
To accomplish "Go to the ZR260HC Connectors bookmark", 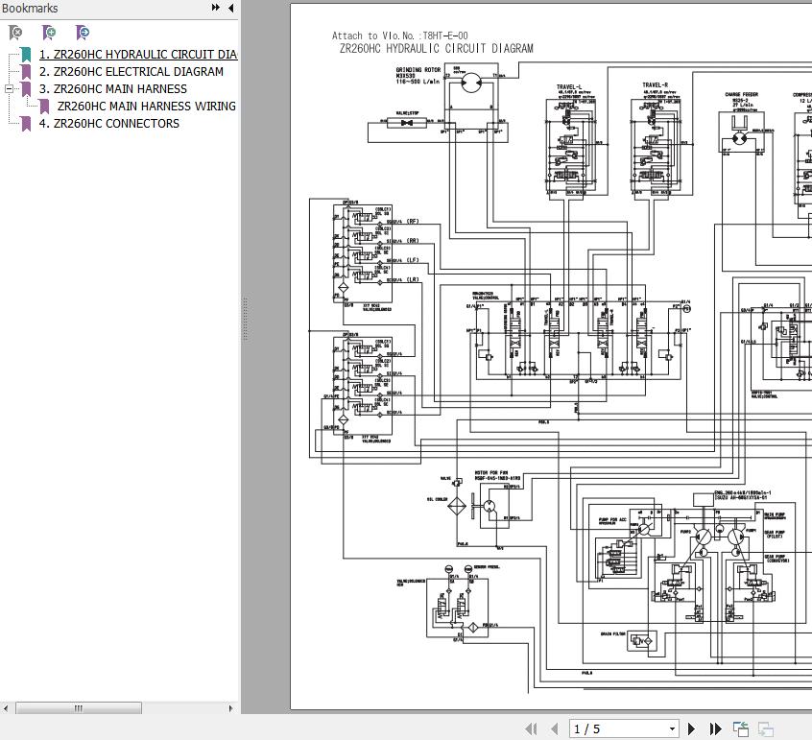I will click(109, 123).
